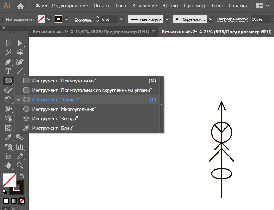The image size is (274, 210).
Task: Reset default fill and stroke
Action: (x=5, y=192)
